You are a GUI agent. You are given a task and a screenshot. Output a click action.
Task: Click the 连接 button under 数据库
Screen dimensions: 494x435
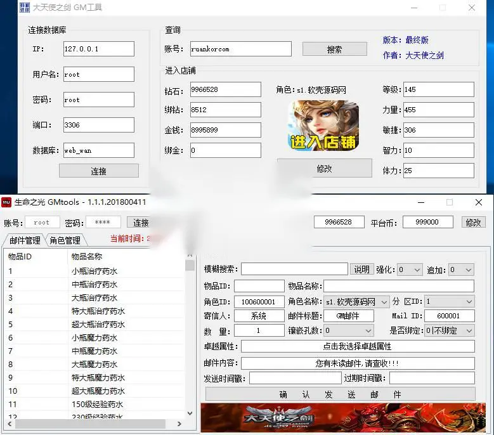tap(99, 171)
